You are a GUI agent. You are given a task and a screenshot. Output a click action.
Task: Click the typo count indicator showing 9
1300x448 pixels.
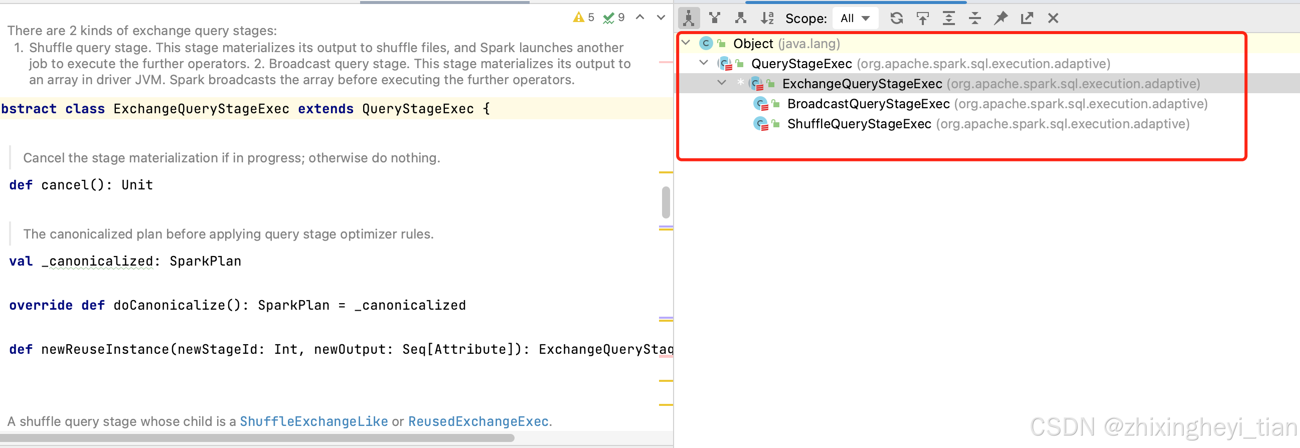614,18
